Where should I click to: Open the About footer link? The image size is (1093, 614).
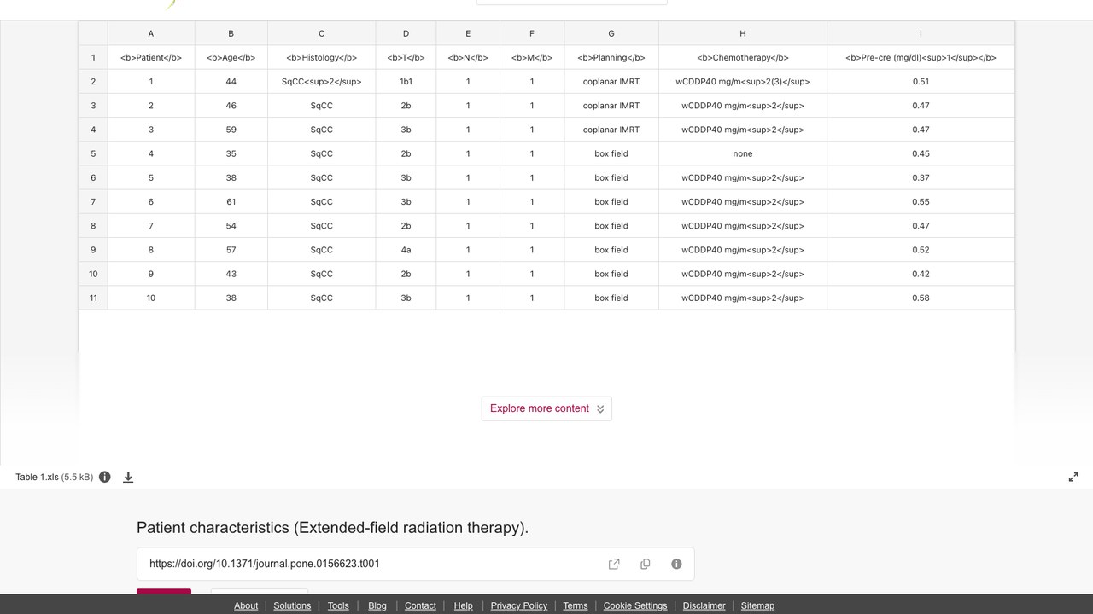click(x=246, y=605)
